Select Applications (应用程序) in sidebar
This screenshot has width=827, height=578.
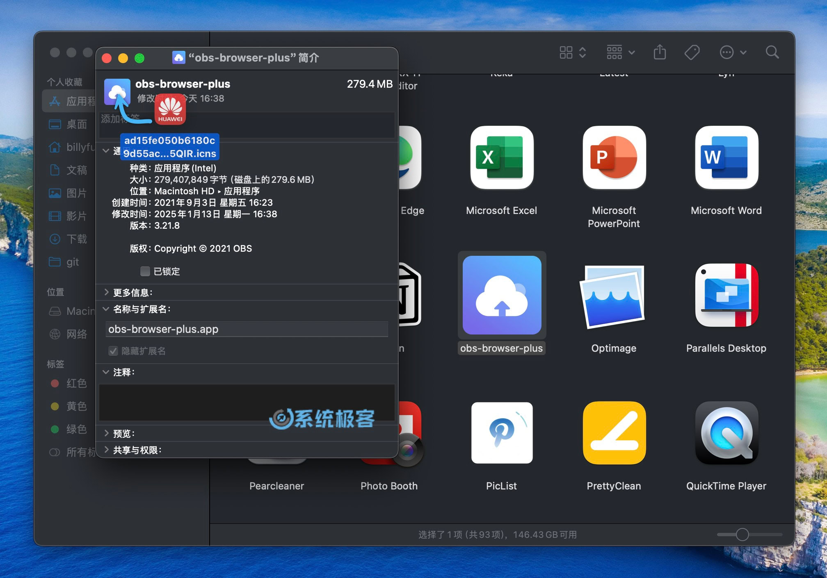[69, 101]
